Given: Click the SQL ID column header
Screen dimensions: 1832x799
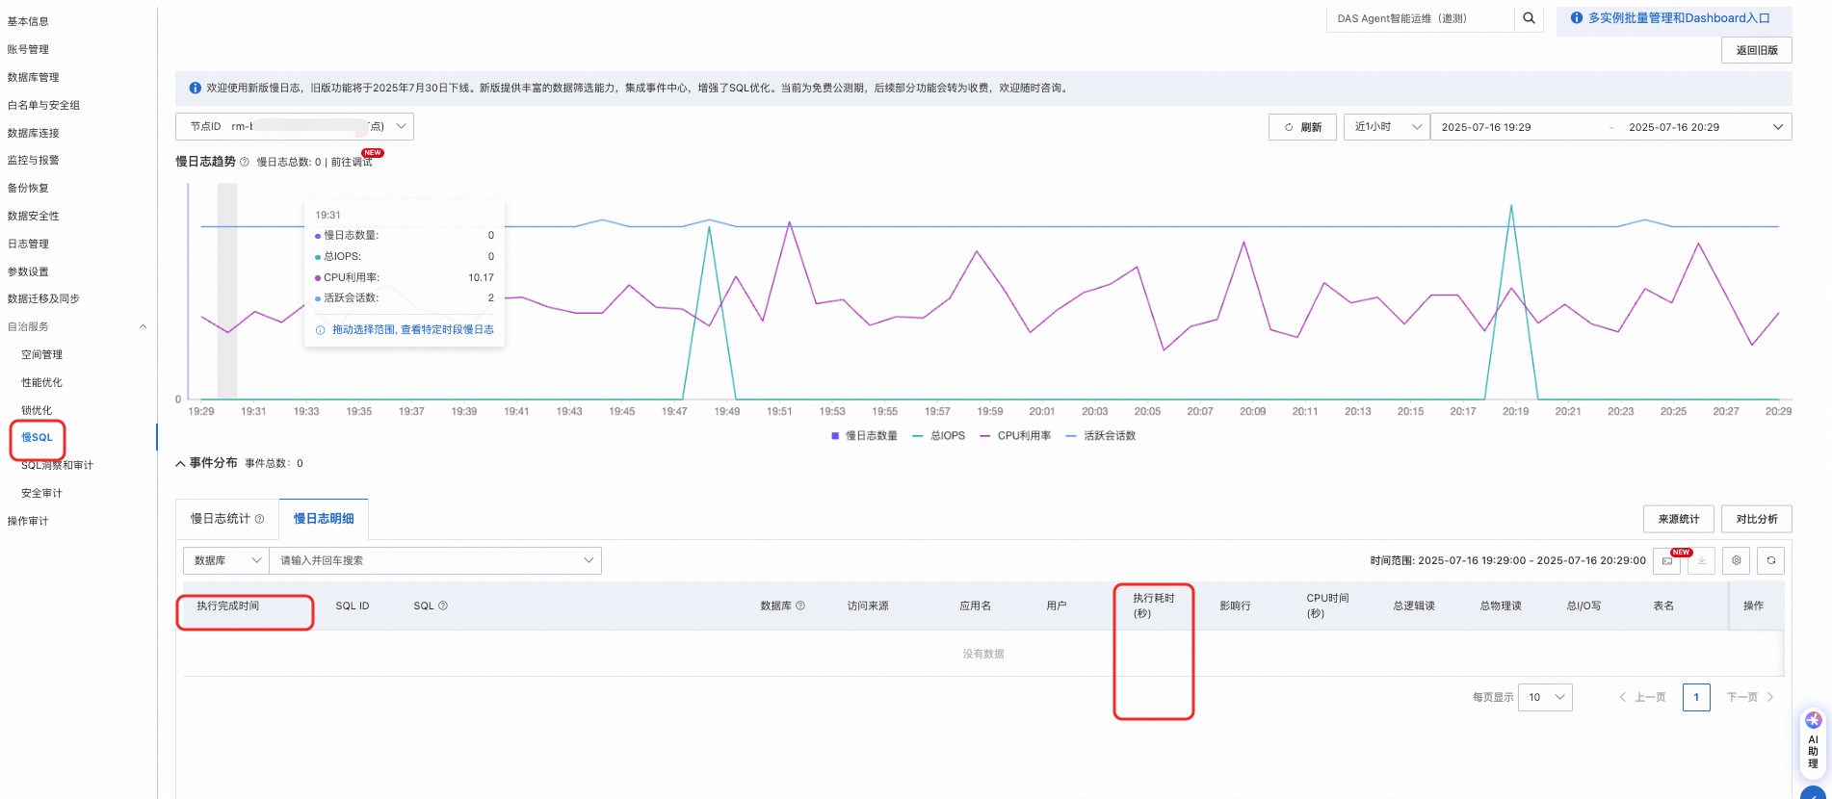Looking at the screenshot, I should [353, 606].
